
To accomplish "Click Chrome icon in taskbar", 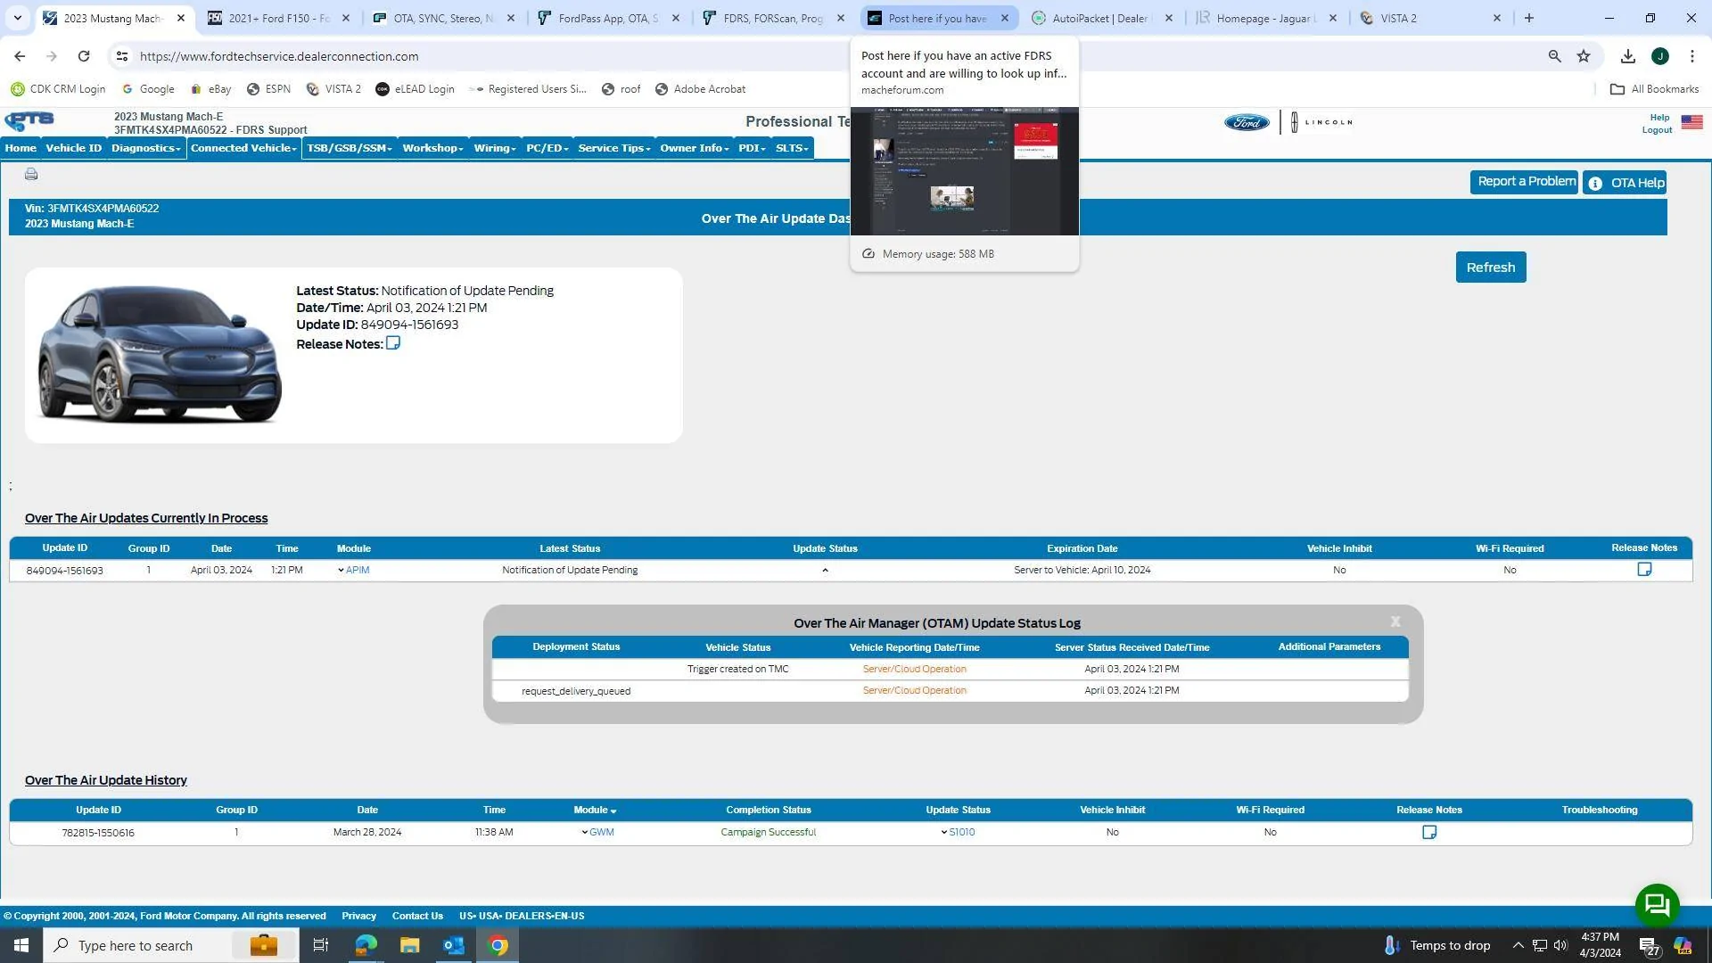I will coord(498,945).
